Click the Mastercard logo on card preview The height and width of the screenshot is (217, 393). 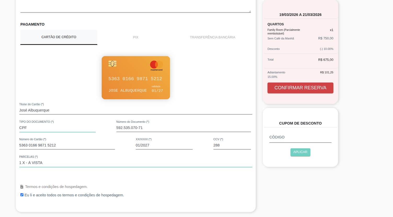(156, 65)
